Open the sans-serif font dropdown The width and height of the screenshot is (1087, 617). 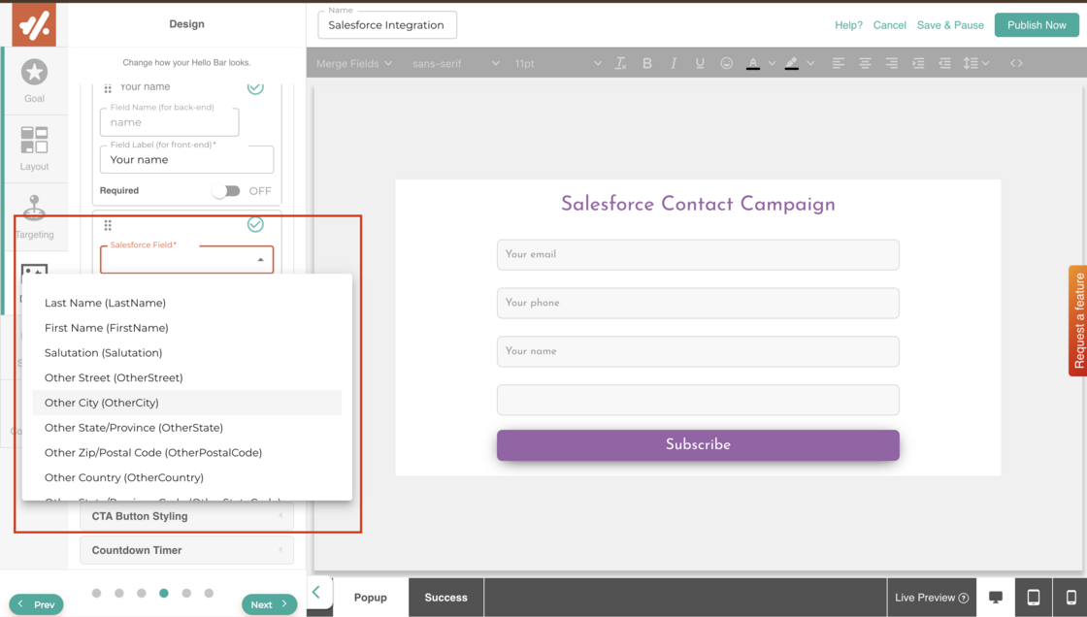click(455, 63)
